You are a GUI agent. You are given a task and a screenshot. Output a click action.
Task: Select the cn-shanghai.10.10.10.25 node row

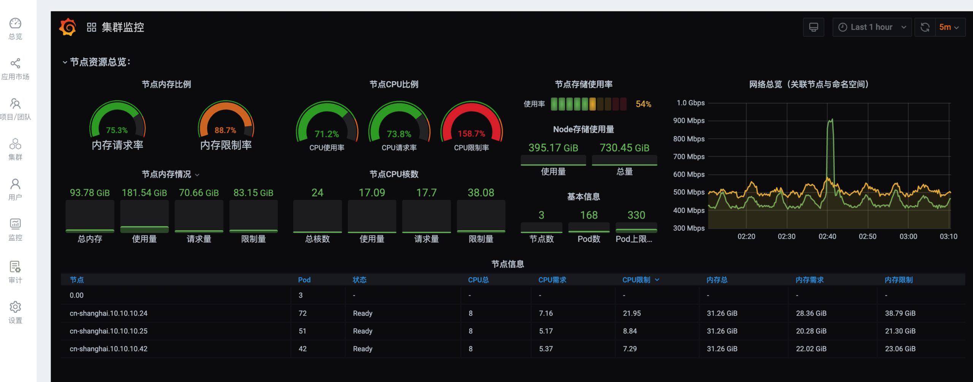pyautogui.click(x=512, y=331)
